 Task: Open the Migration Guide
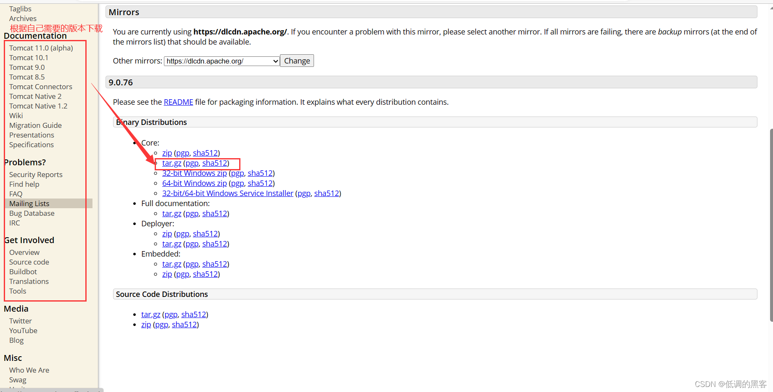point(35,125)
